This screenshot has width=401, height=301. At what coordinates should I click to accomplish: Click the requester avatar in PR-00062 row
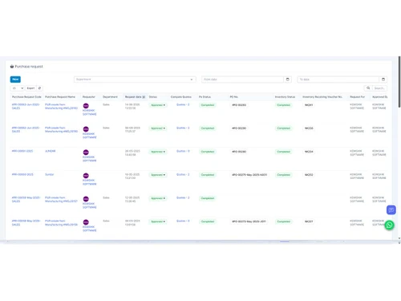tap(86, 129)
